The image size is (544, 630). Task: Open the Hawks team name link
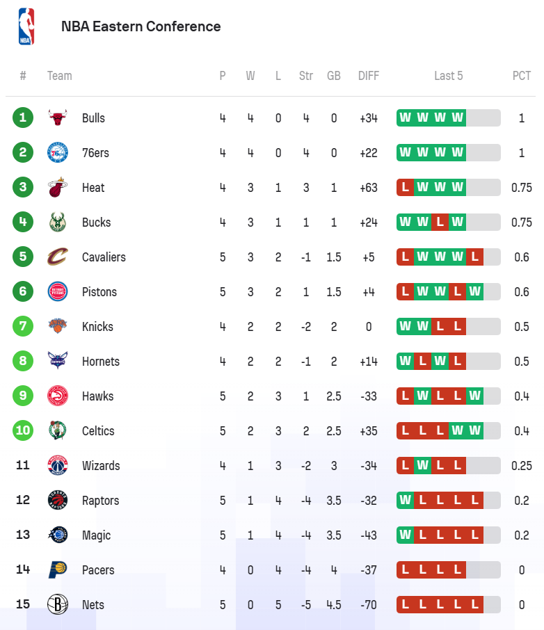[97, 396]
